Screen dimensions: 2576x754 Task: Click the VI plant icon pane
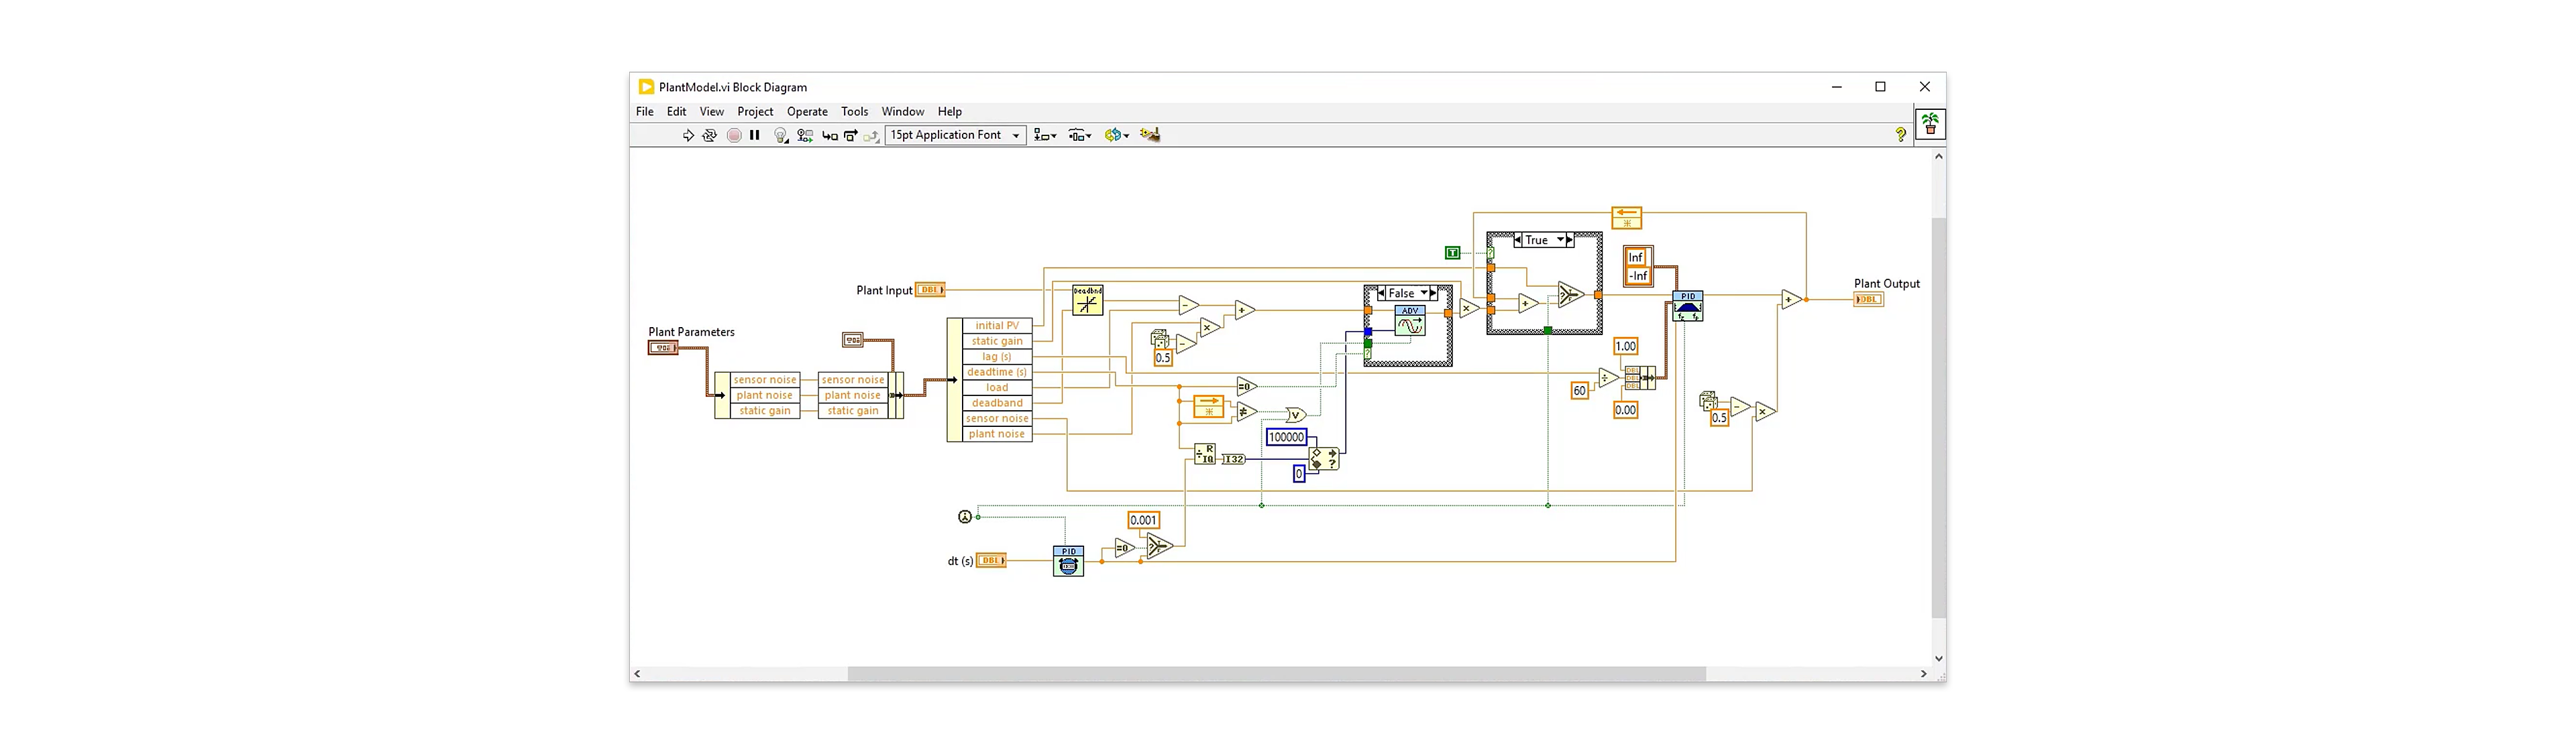pyautogui.click(x=1930, y=124)
